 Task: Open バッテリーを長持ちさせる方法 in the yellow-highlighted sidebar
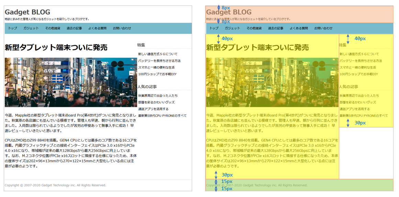(x=361, y=61)
